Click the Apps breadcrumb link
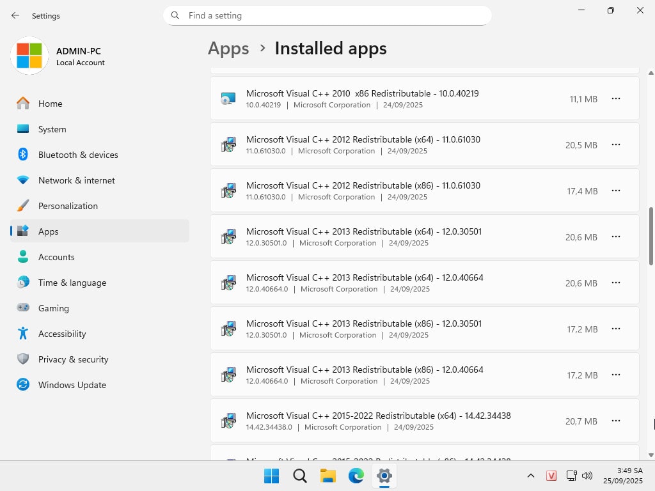This screenshot has height=491, width=655. coord(228,49)
